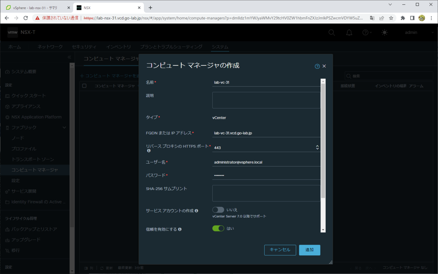Open Chrome extensions puzzle icon
The height and width of the screenshot is (274, 438).
(x=403, y=18)
